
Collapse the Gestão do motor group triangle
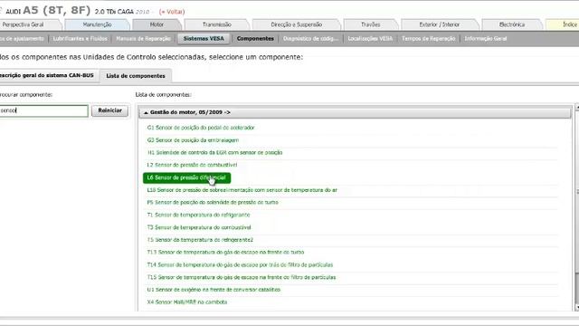pyautogui.click(x=146, y=112)
